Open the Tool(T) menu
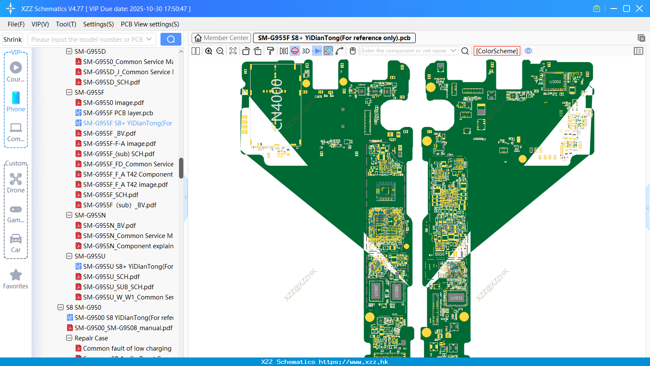The width and height of the screenshot is (650, 366). click(66, 24)
